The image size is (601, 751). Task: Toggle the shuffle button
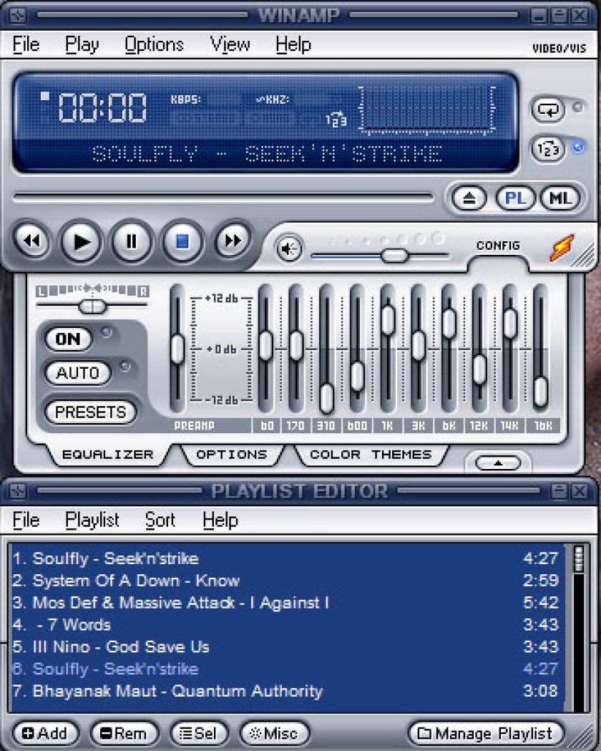click(548, 150)
